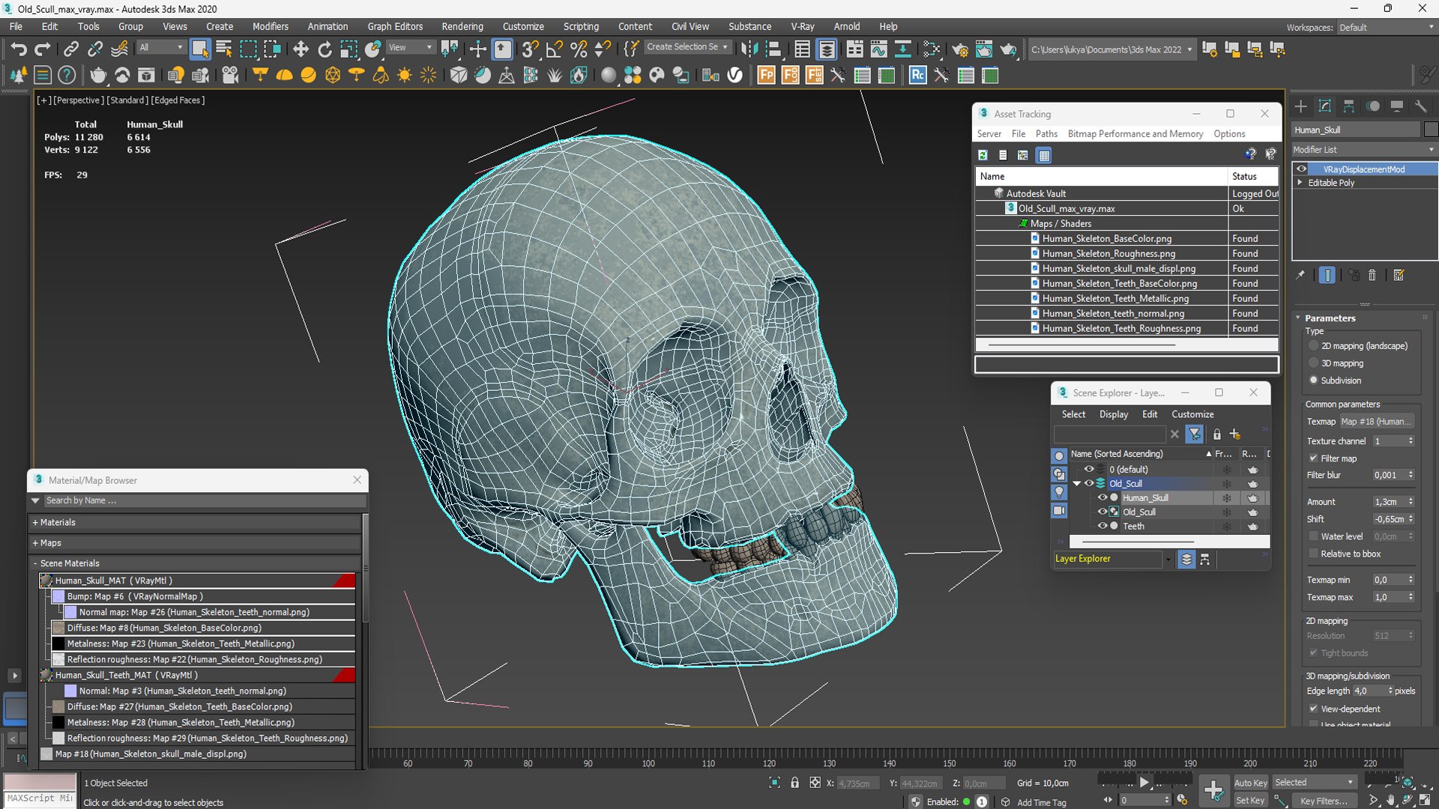Click the Undo arrow icon
Viewport: 1439px width, 809px height.
(x=18, y=49)
